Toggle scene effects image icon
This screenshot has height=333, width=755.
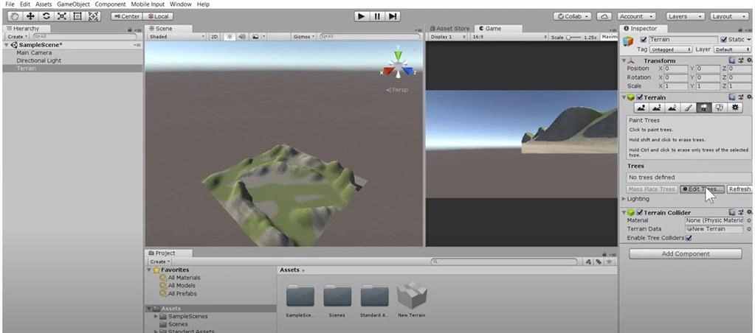255,37
